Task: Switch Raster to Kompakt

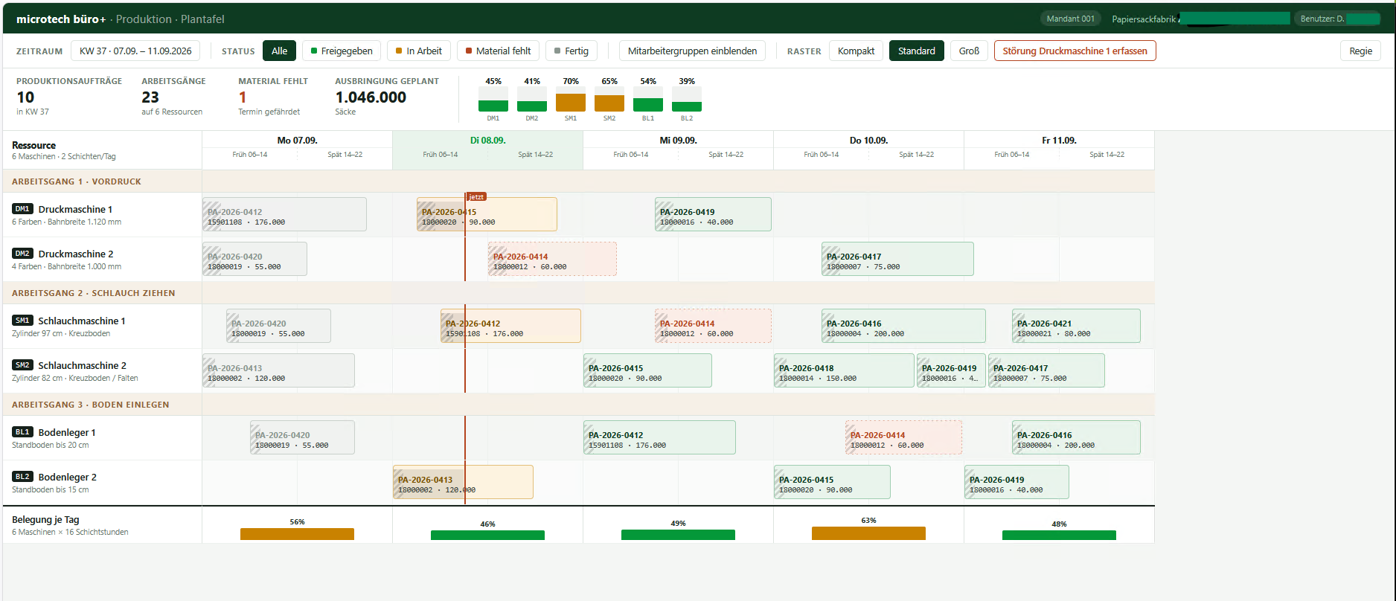Action: [x=856, y=51]
